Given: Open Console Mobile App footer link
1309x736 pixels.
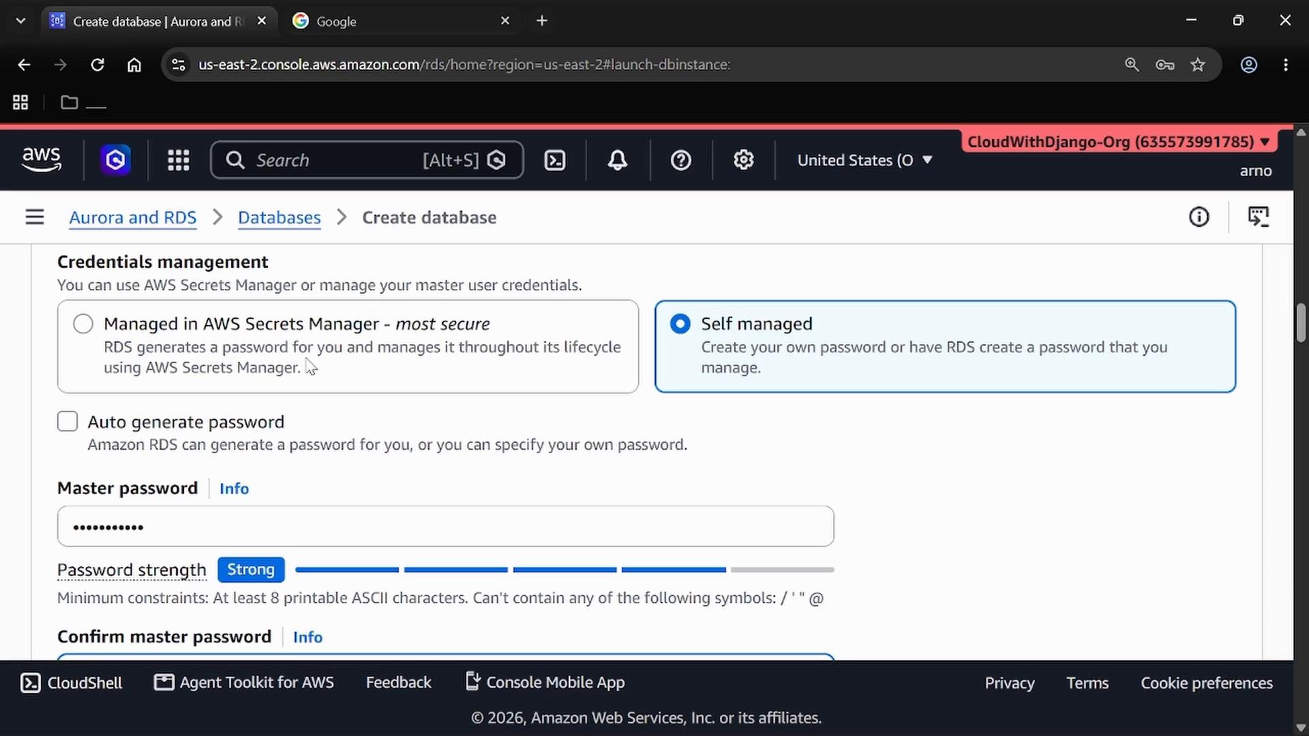Looking at the screenshot, I should point(545,683).
